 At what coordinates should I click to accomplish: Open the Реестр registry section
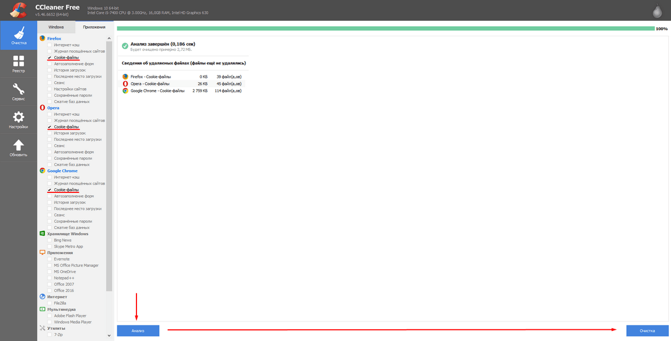click(x=18, y=64)
